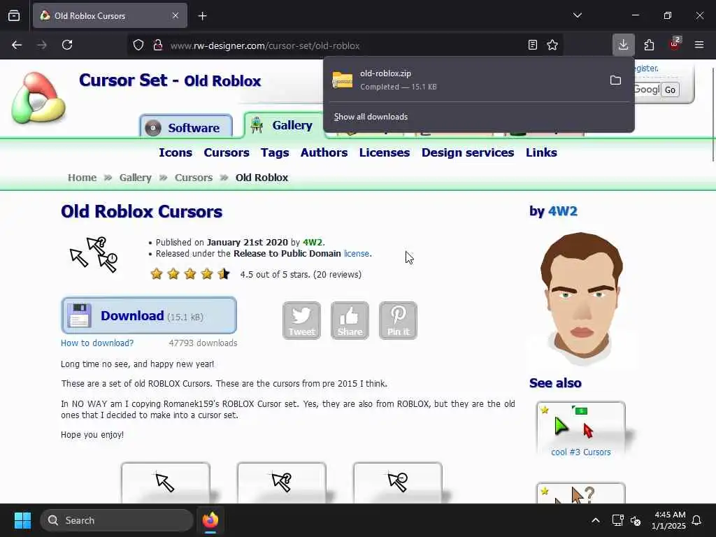
Task: Reload the current page
Action: (x=67, y=45)
